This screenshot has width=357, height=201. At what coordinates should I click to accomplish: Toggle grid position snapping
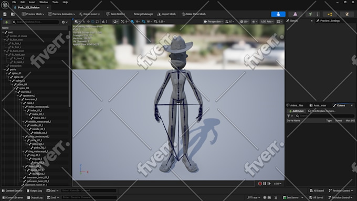[x=132, y=22]
